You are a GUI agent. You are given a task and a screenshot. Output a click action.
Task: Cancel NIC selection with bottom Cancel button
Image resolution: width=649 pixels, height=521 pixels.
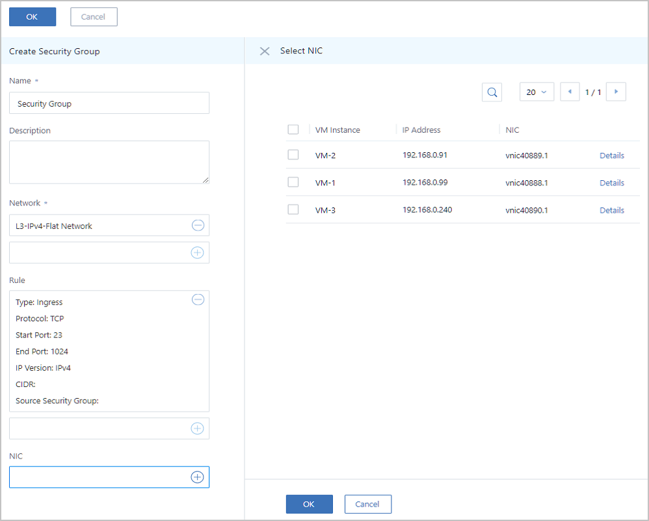pyautogui.click(x=368, y=504)
